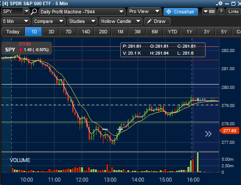Click the SPY symbol input field

(12, 11)
